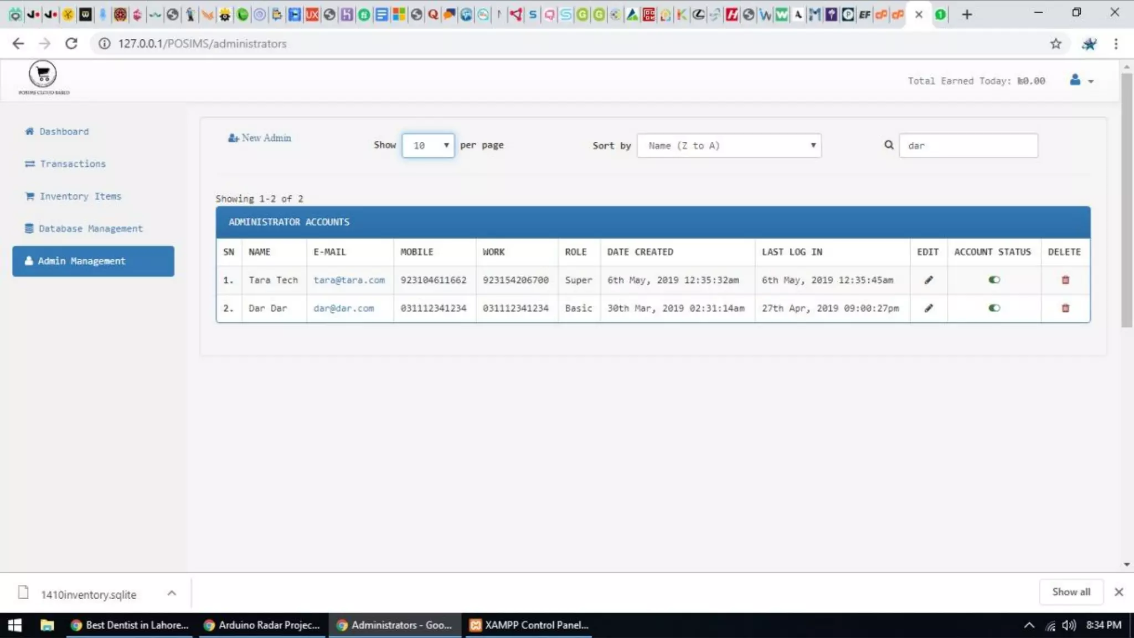This screenshot has height=638, width=1134.
Task: Open Transactions from the sidebar
Action: tap(65, 163)
